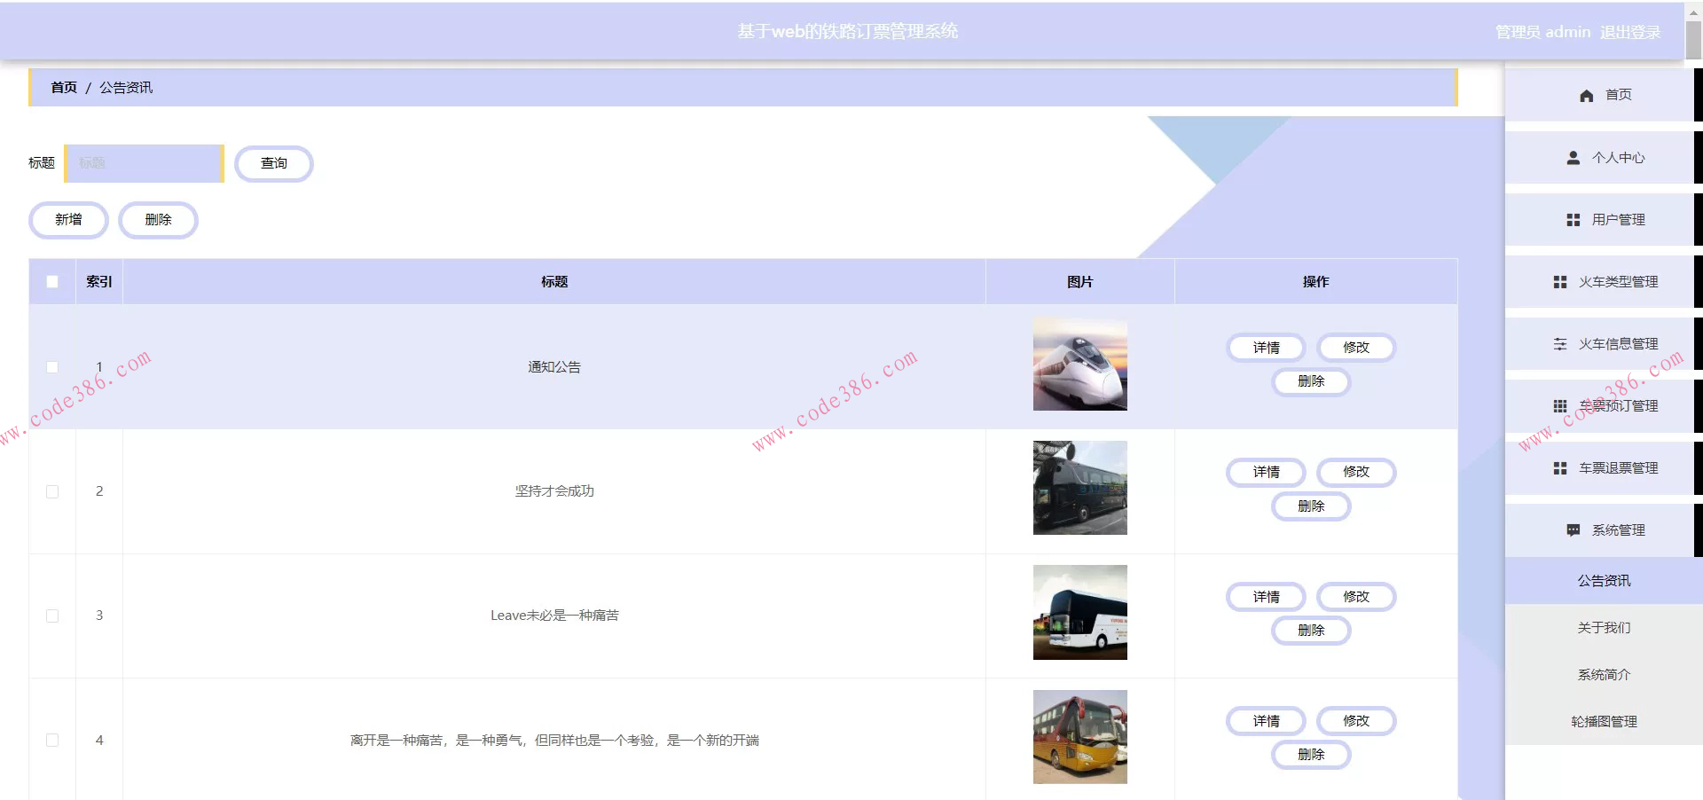The image size is (1703, 800).
Task: Click the dark bus thumbnail in row 2
Action: (x=1079, y=488)
